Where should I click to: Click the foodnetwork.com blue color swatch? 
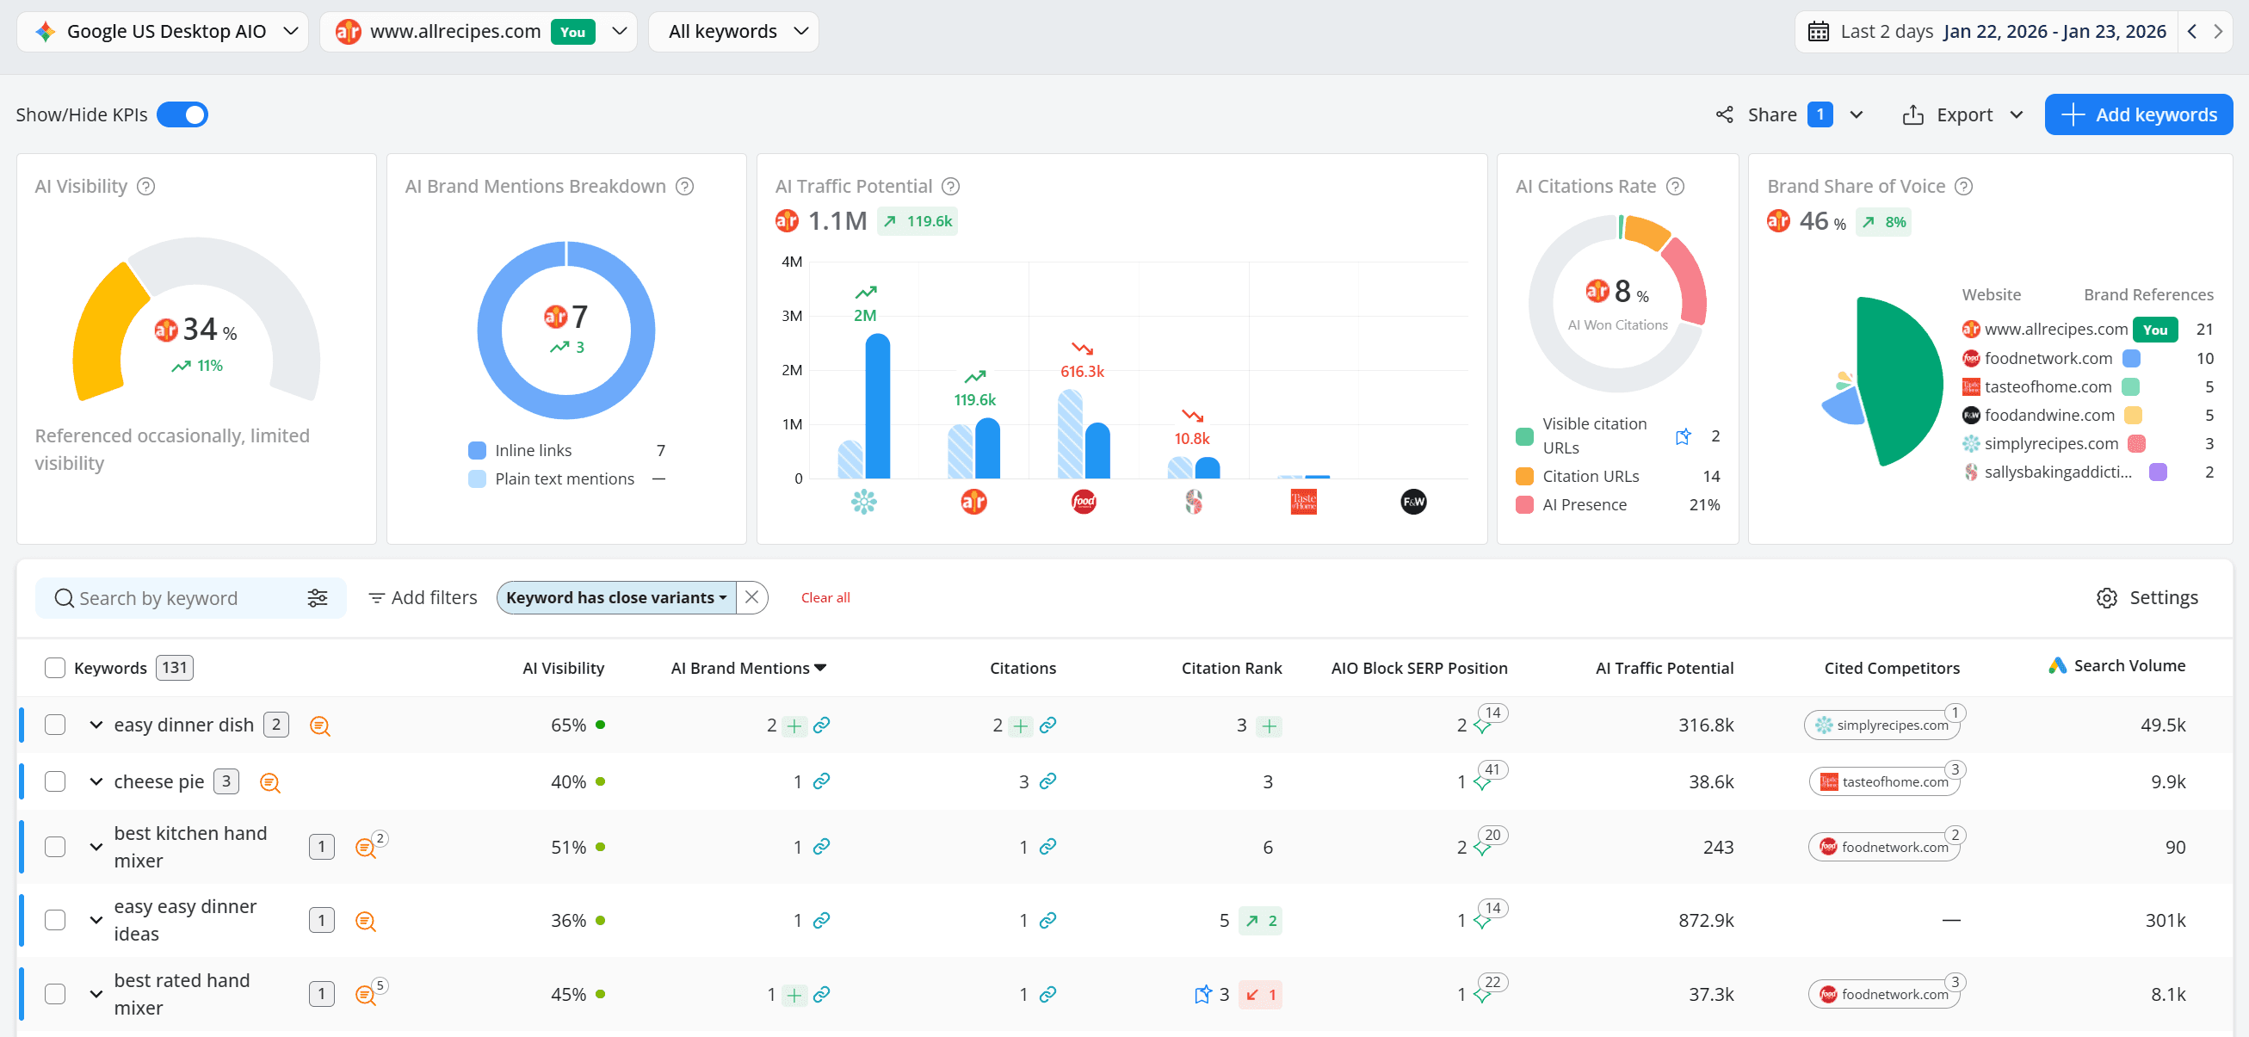click(x=2131, y=358)
